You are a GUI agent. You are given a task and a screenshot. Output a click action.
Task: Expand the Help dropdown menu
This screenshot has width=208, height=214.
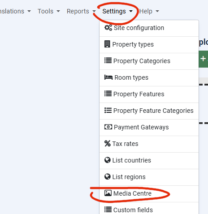coord(149,11)
